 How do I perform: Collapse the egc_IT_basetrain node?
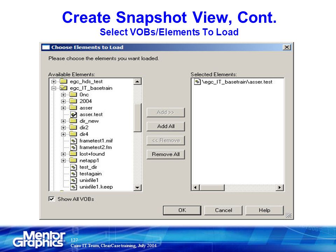54,88
